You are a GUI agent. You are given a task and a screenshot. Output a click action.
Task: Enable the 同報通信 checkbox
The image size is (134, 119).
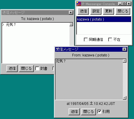(86, 40)
